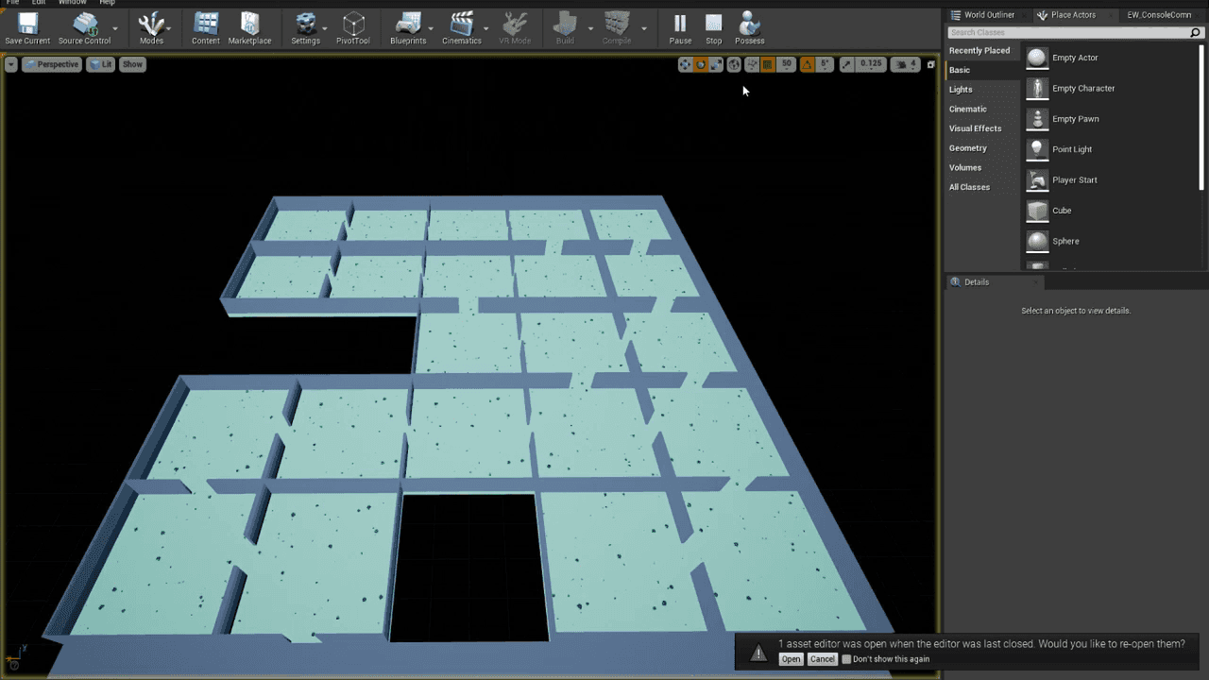Open the EW_ConsoleComm tab
This screenshot has width=1209, height=680.
click(1159, 15)
